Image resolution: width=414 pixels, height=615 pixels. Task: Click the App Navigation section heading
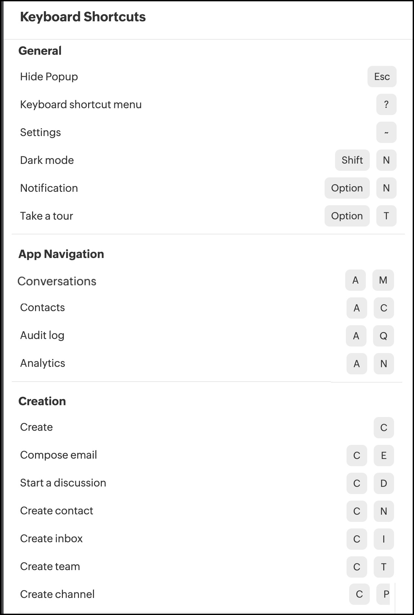[x=61, y=254]
